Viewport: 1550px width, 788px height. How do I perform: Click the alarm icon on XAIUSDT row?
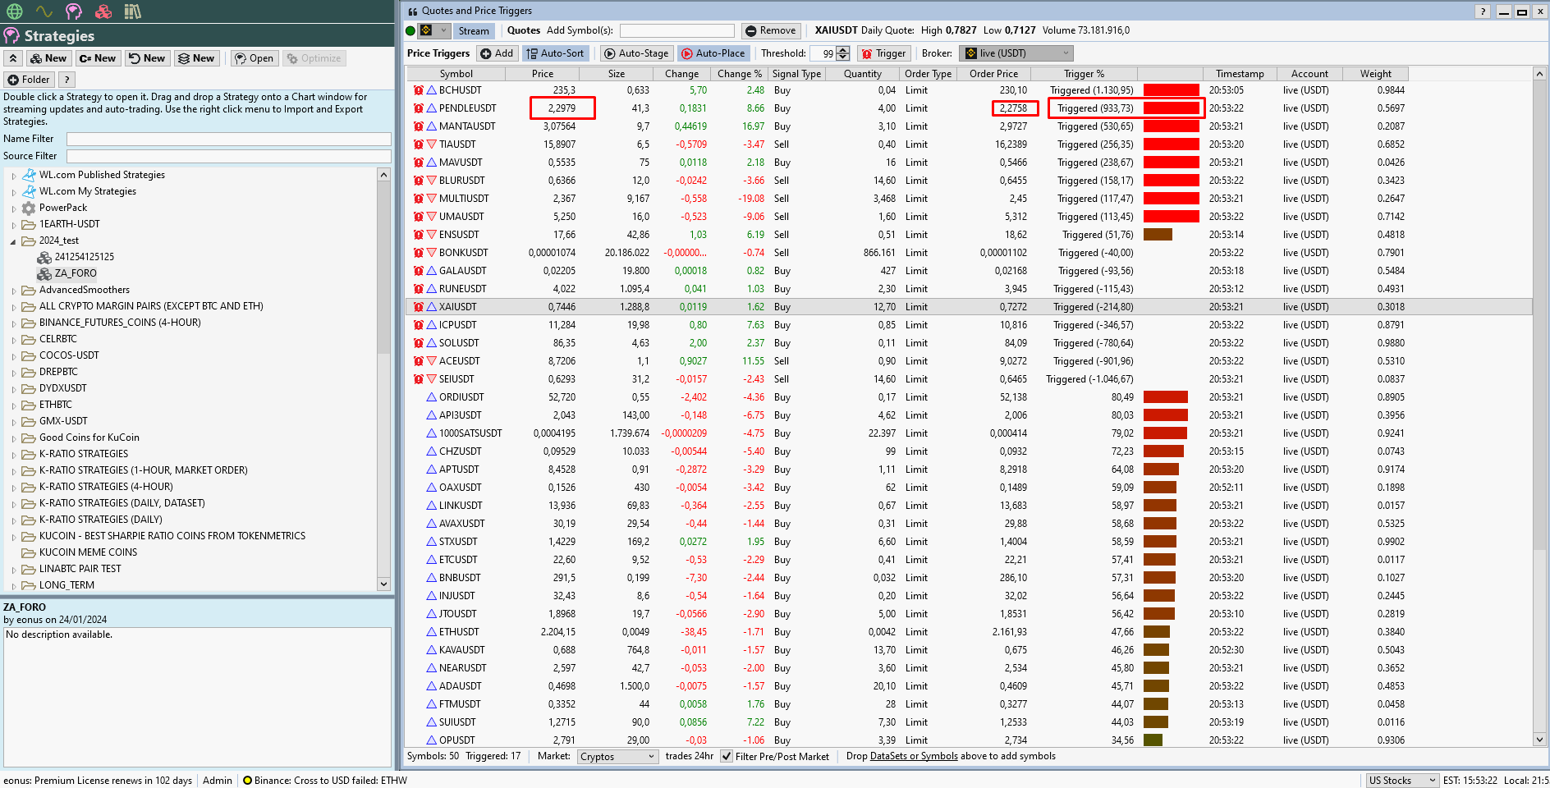(419, 307)
